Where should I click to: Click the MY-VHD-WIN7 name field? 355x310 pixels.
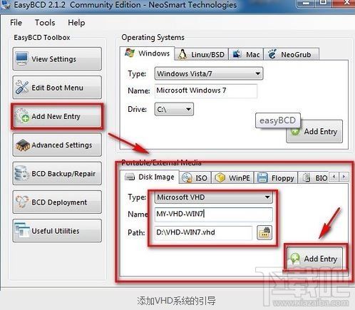click(x=213, y=214)
